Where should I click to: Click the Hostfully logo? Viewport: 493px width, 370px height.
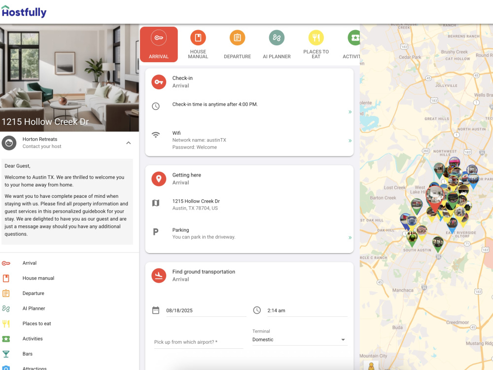click(24, 12)
